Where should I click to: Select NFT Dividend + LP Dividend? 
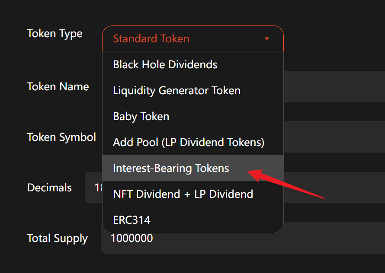(183, 194)
